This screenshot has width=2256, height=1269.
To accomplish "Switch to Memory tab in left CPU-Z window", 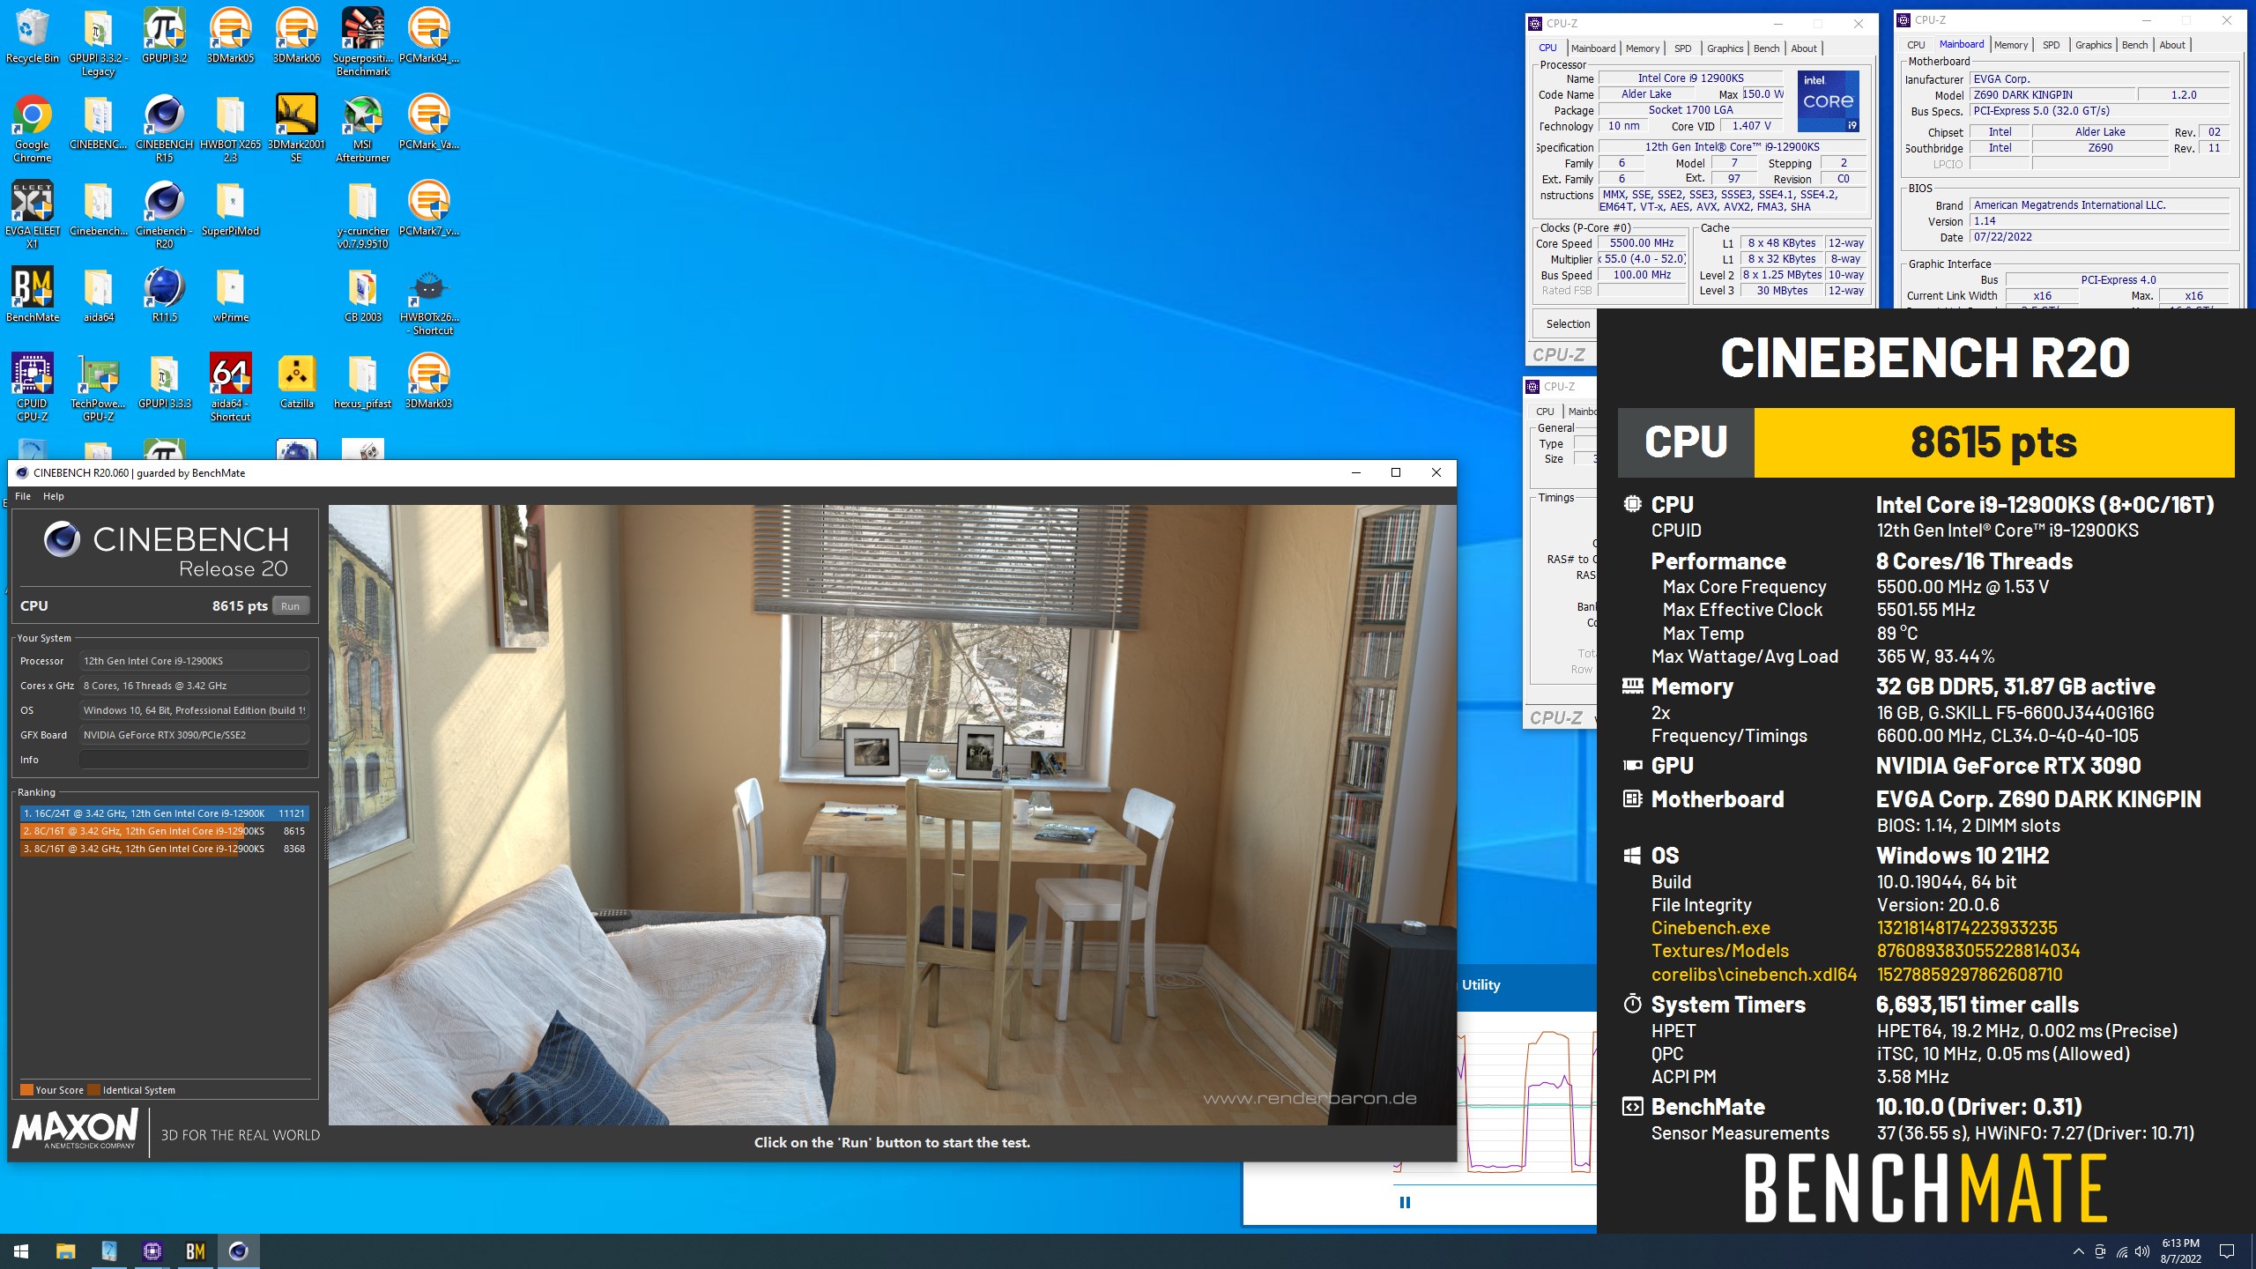I will tap(1642, 48).
